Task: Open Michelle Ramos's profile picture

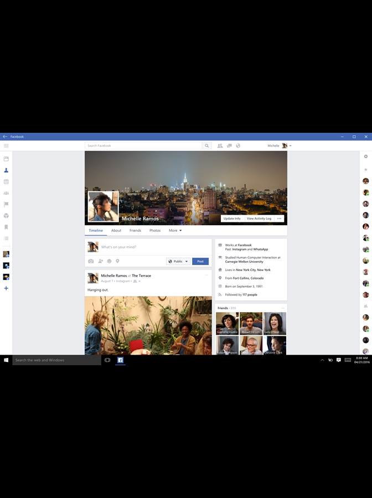Action: point(104,206)
